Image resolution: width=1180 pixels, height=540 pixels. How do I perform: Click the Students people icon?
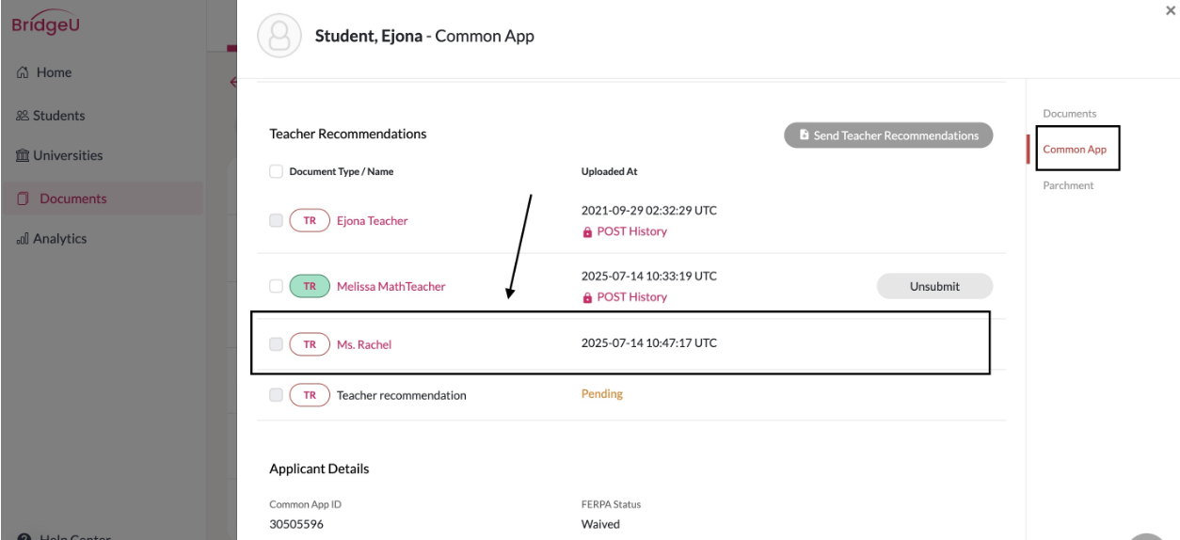pos(24,116)
